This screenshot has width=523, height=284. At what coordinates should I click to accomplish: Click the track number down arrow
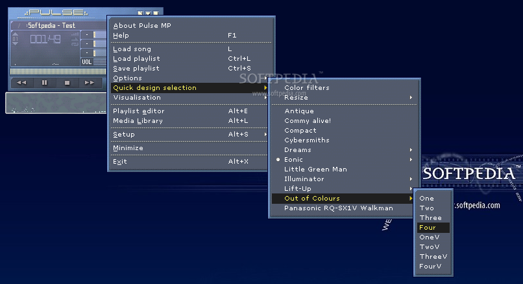click(16, 43)
